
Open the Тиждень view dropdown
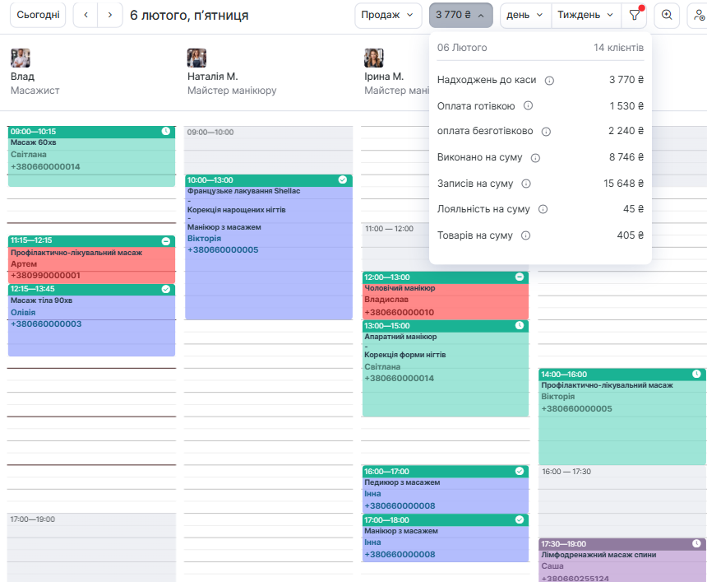585,15
